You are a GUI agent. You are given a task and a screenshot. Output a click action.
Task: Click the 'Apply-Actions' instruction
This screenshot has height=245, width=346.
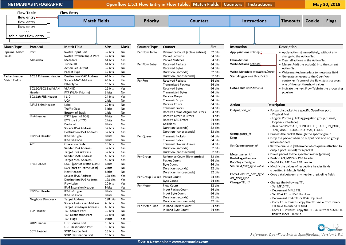point(246,52)
